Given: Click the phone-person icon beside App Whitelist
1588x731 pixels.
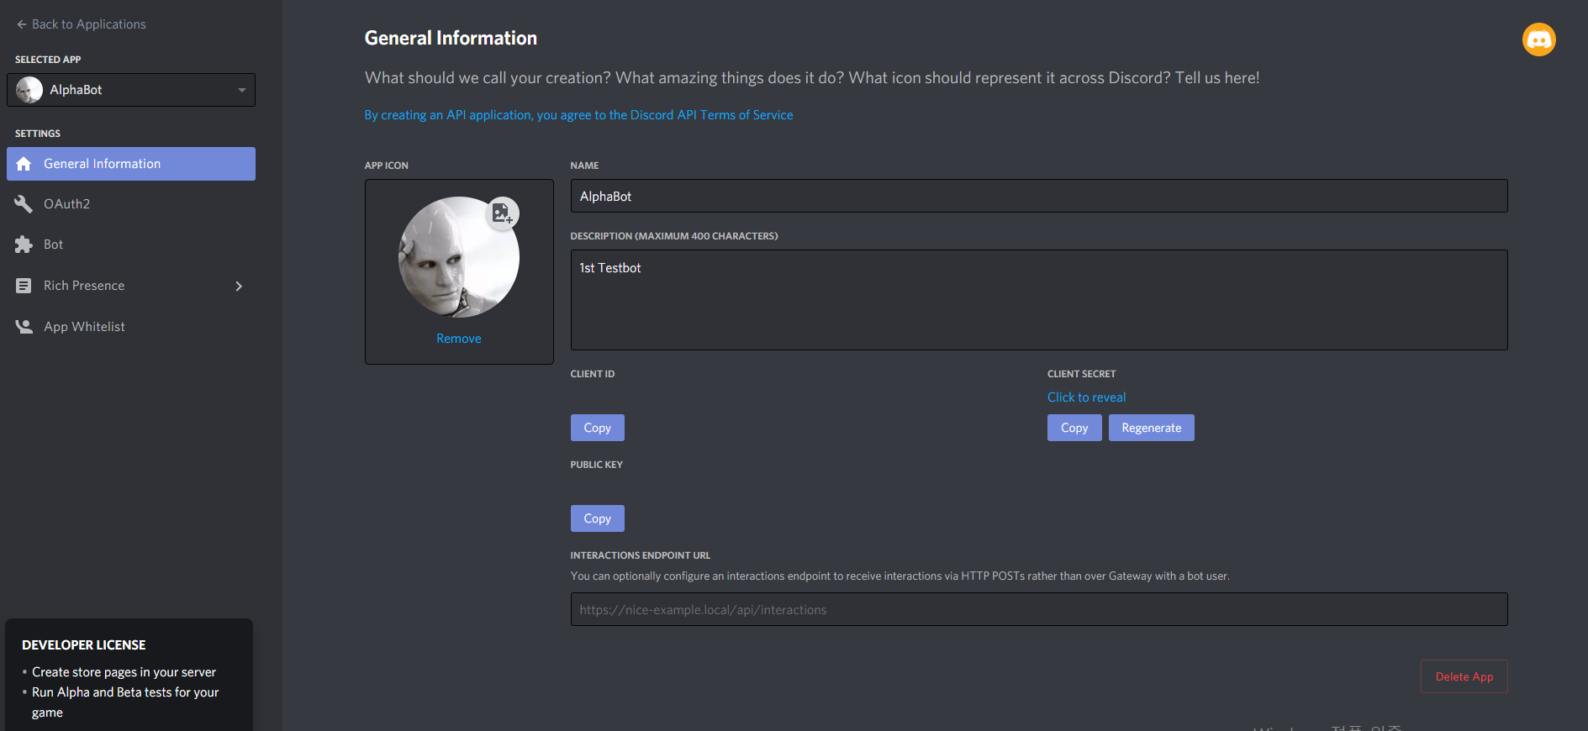Looking at the screenshot, I should tap(24, 327).
